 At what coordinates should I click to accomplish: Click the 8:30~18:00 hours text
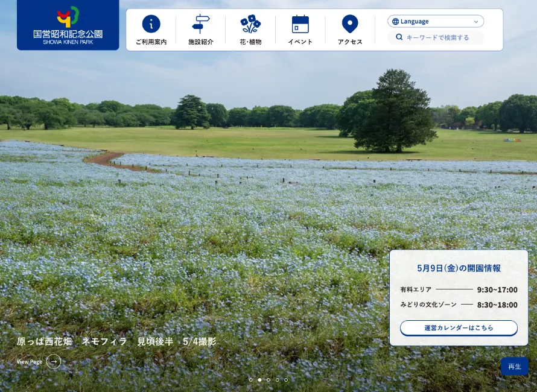(x=497, y=305)
